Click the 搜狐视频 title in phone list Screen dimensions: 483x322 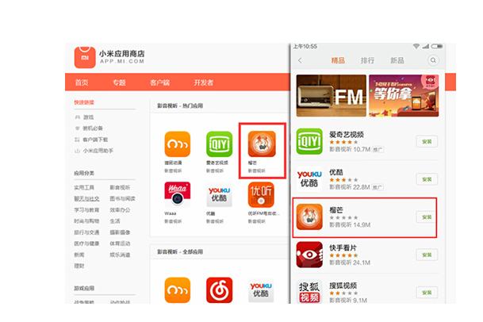click(x=343, y=286)
